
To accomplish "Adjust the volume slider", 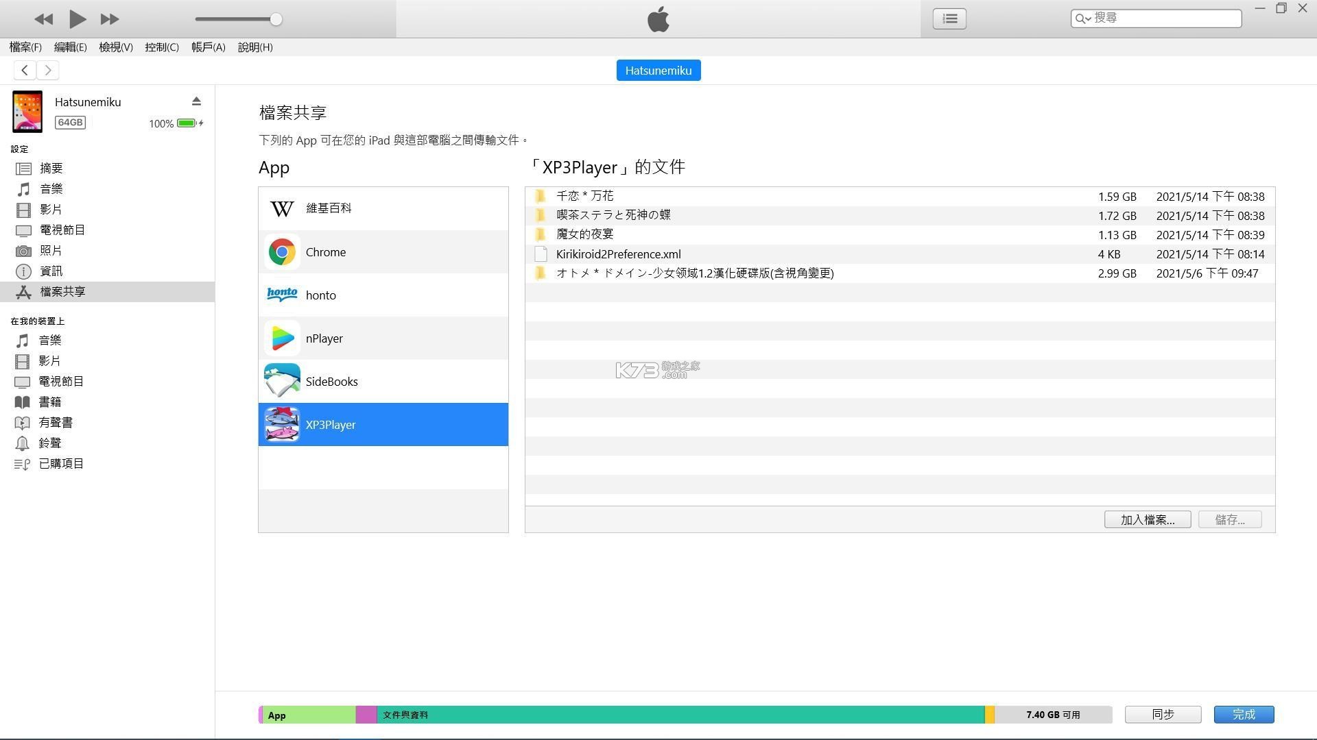I will [275, 19].
